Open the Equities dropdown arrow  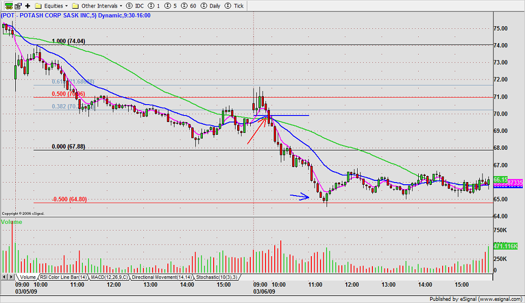point(67,6)
